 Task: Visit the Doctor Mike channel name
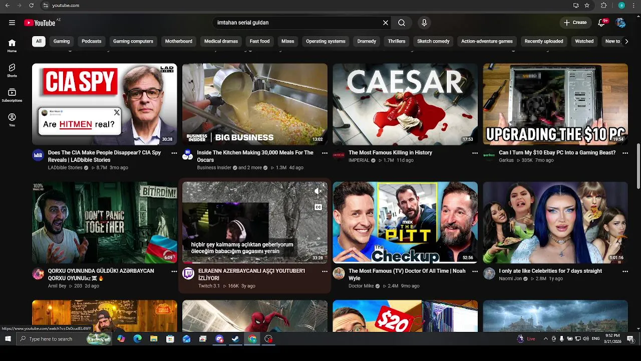pos(361,286)
